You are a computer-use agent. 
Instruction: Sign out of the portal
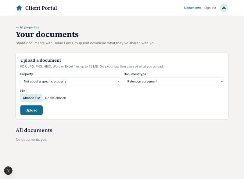coord(210,8)
